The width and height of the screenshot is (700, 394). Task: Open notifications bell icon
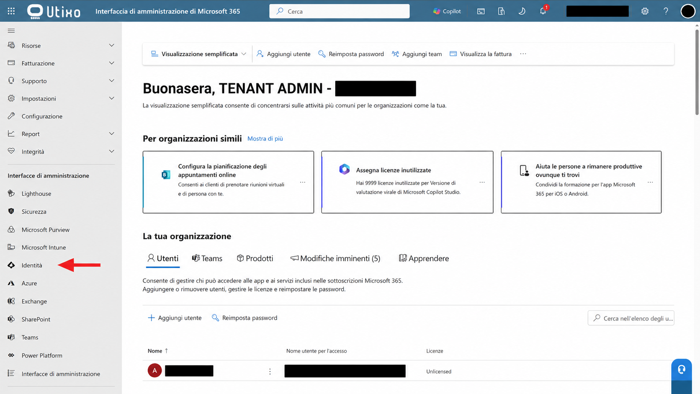[543, 11]
